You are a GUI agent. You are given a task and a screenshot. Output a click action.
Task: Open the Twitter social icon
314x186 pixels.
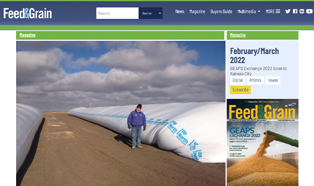288,11
